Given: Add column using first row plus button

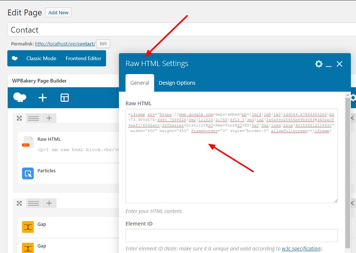Looking at the screenshot, I should (x=49, y=118).
